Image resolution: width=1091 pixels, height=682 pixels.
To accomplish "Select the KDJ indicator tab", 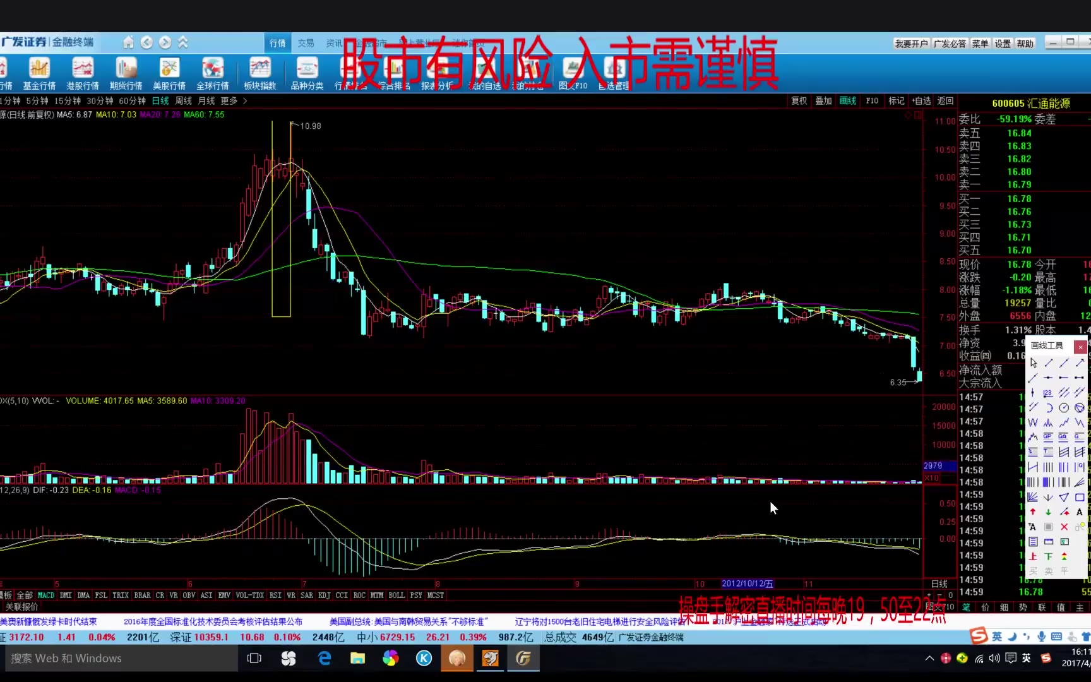I will (324, 595).
